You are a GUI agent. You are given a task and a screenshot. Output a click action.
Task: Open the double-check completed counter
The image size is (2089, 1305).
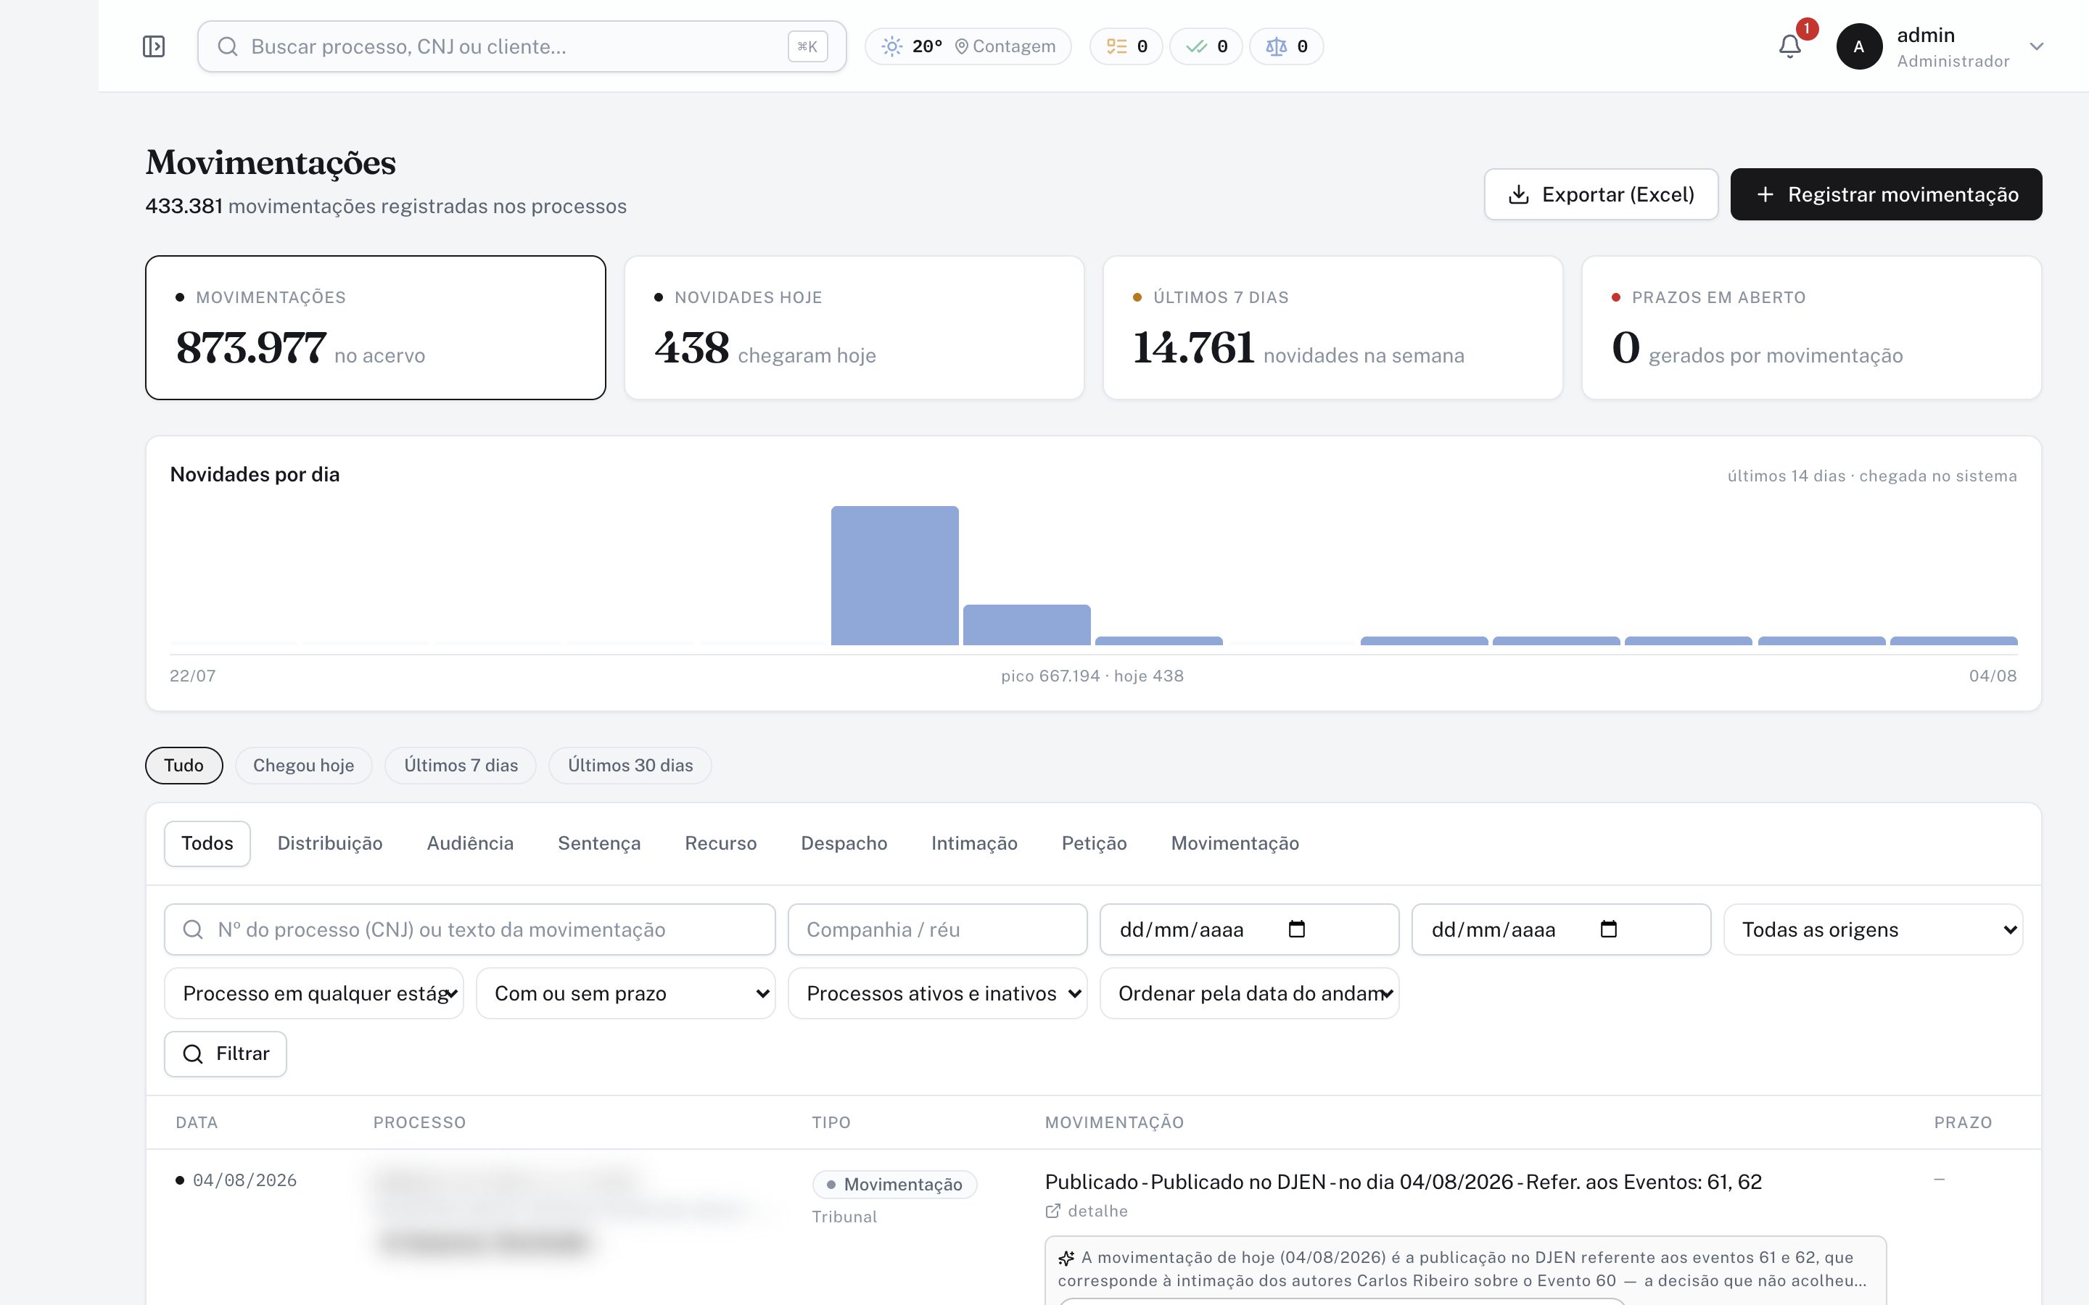1206,46
